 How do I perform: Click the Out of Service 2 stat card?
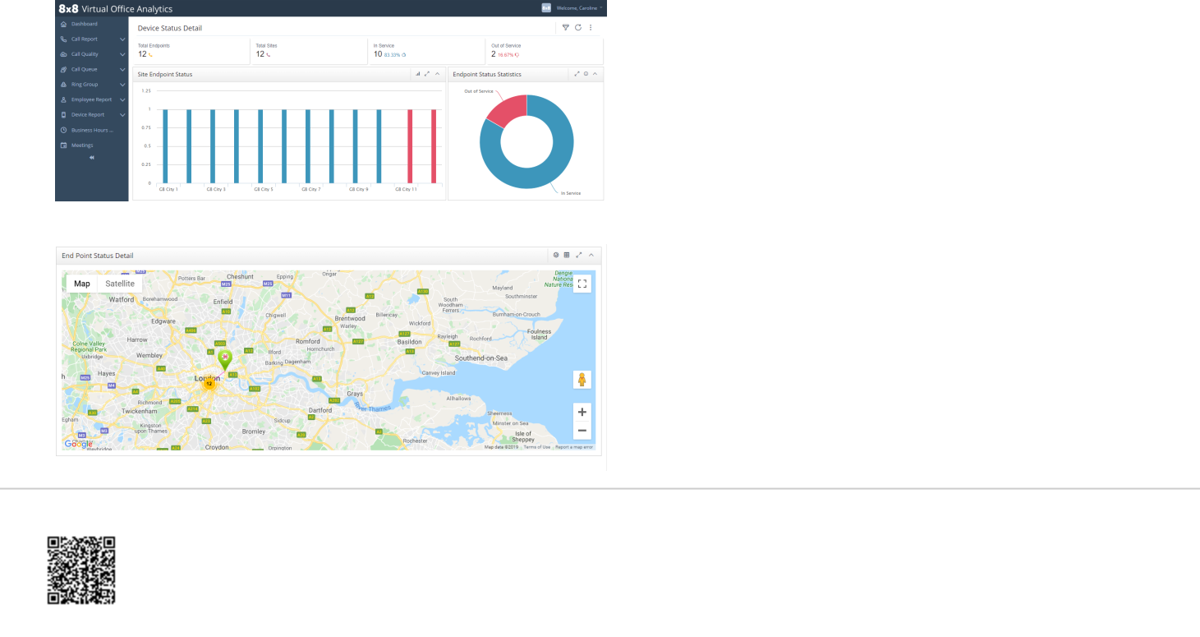[545, 50]
